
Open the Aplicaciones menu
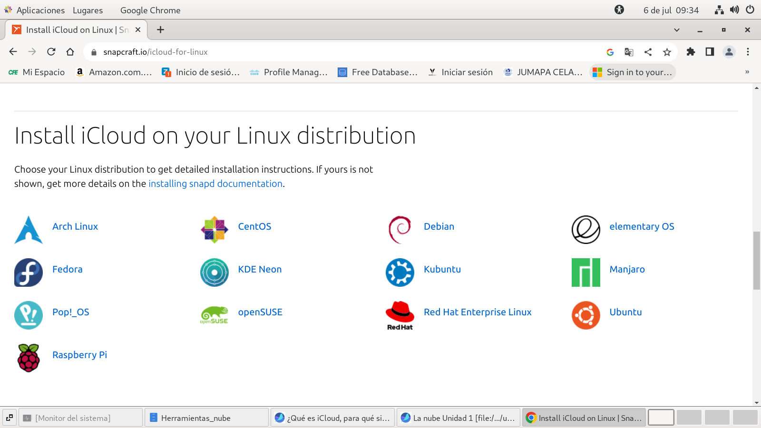coord(40,10)
